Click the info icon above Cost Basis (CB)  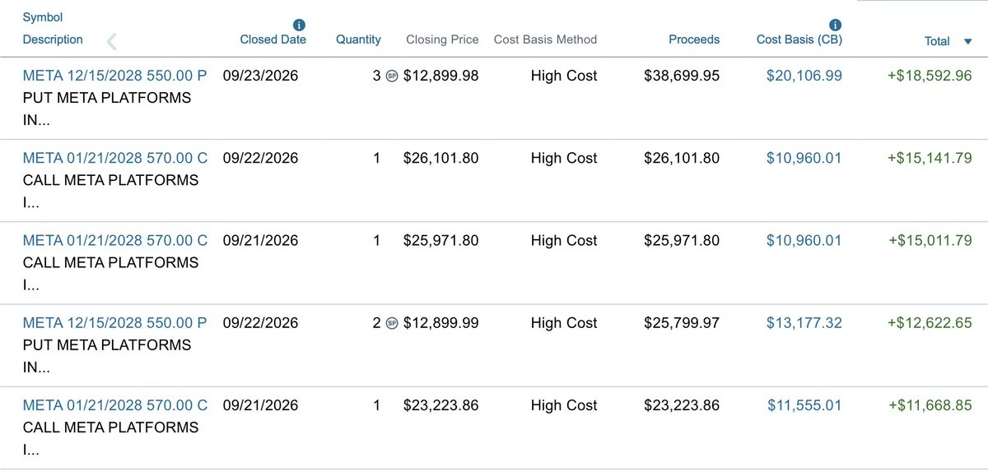[x=836, y=25]
